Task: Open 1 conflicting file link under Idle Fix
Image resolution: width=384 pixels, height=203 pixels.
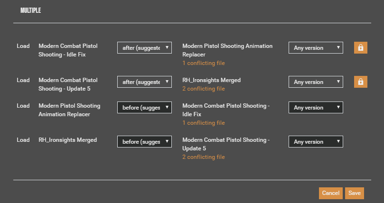Action: tap(203, 123)
